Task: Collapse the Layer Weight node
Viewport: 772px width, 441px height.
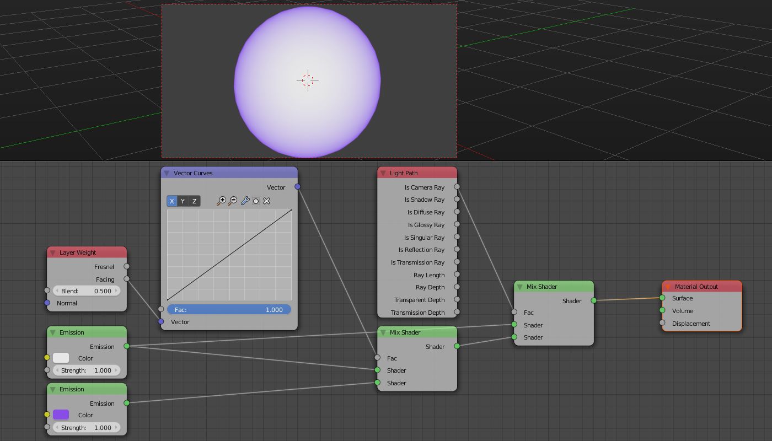Action: (x=51, y=252)
